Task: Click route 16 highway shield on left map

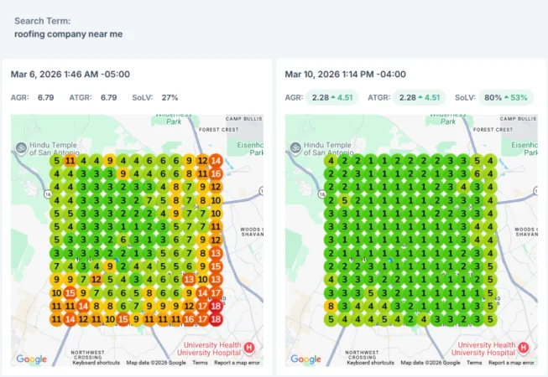Action: (x=48, y=194)
